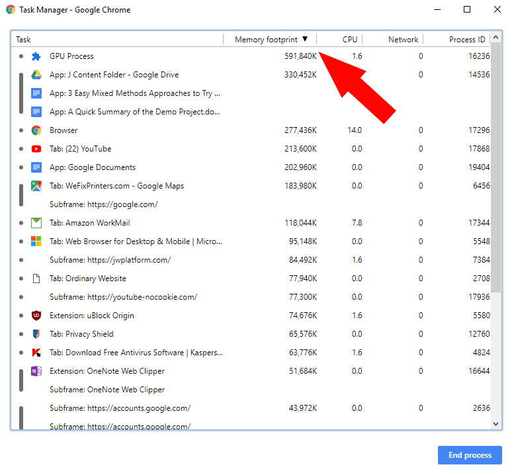Image resolution: width=512 pixels, height=475 pixels.
Task: Minimize the Task Manager window
Action: (437, 9)
